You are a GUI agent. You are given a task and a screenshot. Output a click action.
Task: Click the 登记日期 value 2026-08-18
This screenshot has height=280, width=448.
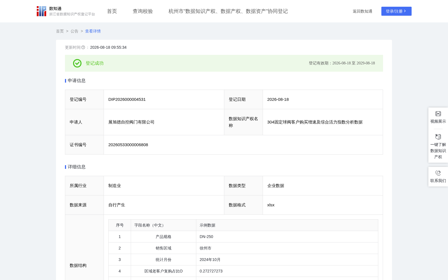point(278,99)
